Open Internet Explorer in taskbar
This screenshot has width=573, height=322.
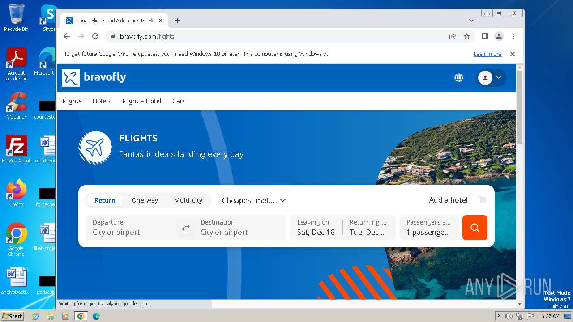[35, 316]
